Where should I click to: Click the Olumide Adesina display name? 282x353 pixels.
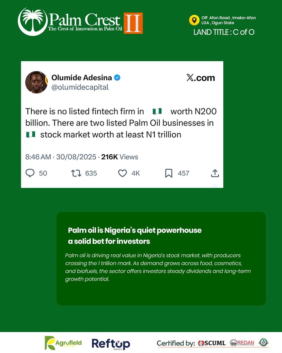(x=82, y=78)
